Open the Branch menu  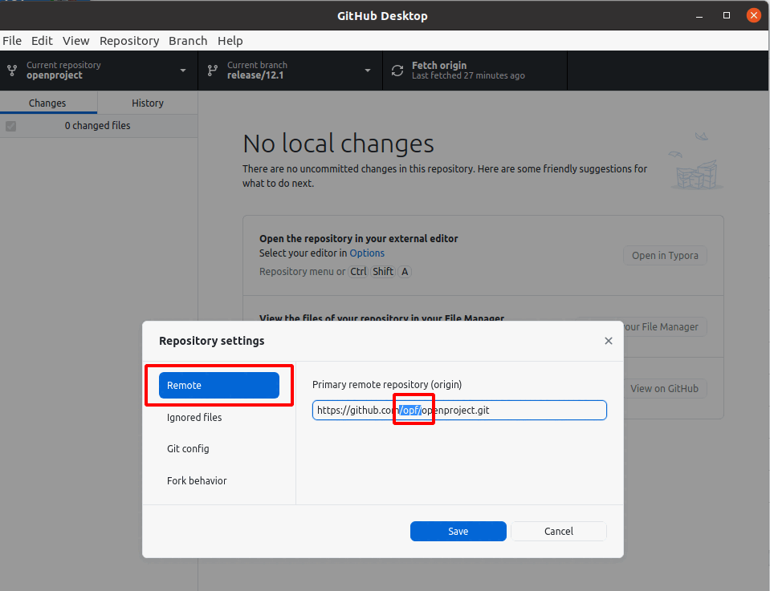(x=188, y=41)
